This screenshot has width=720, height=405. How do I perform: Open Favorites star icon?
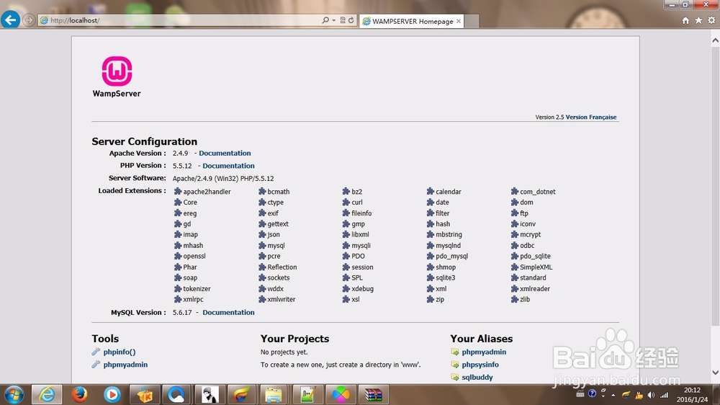(698, 20)
